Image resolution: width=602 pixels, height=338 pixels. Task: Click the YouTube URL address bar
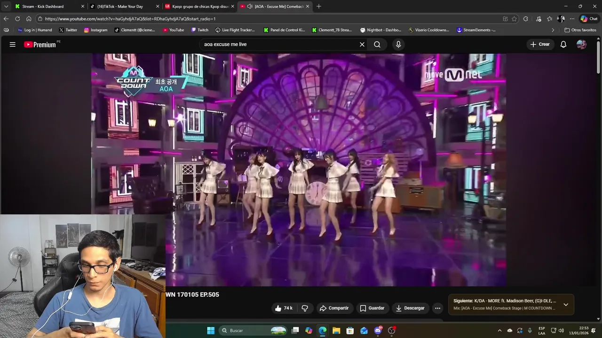point(268,19)
